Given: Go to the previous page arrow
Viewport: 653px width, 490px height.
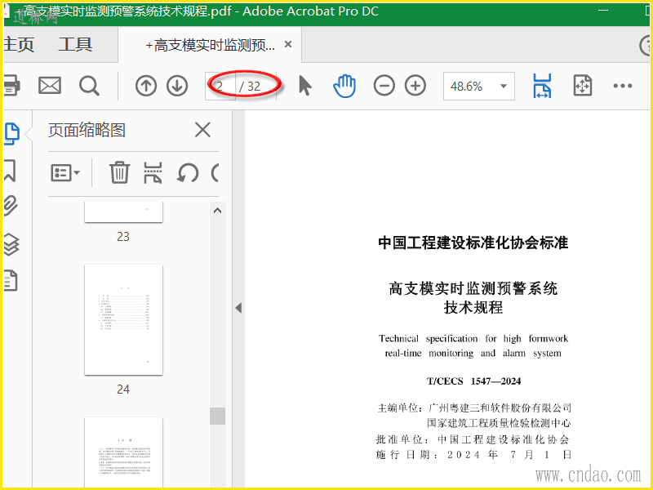Looking at the screenshot, I should (x=146, y=87).
